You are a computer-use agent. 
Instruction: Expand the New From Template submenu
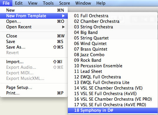(x=34, y=16)
